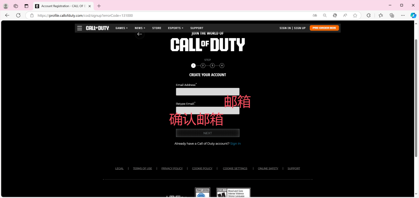Open COOKIE SETTINGS footer link
Screen dimensions: 419x198
point(235,168)
